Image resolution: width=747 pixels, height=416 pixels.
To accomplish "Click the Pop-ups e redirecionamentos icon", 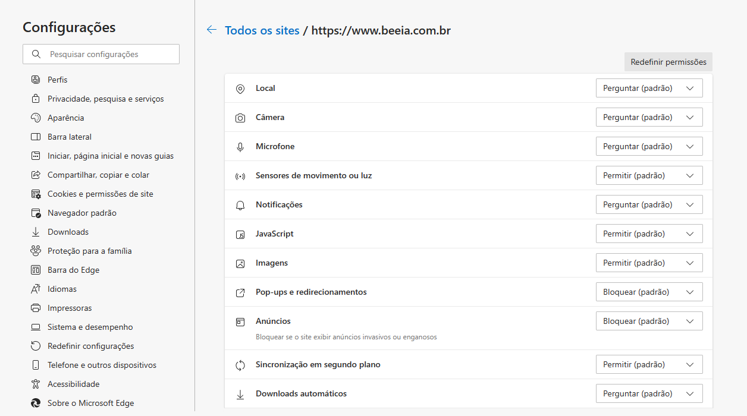I will point(240,292).
